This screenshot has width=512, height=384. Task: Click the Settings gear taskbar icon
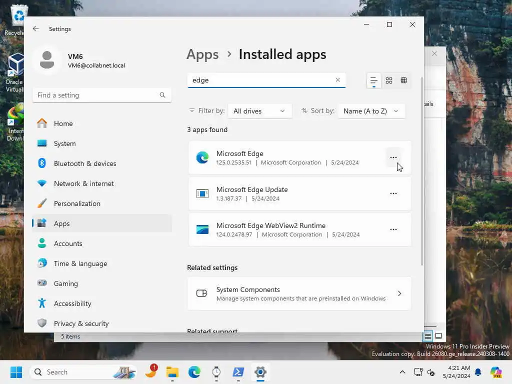point(260,372)
